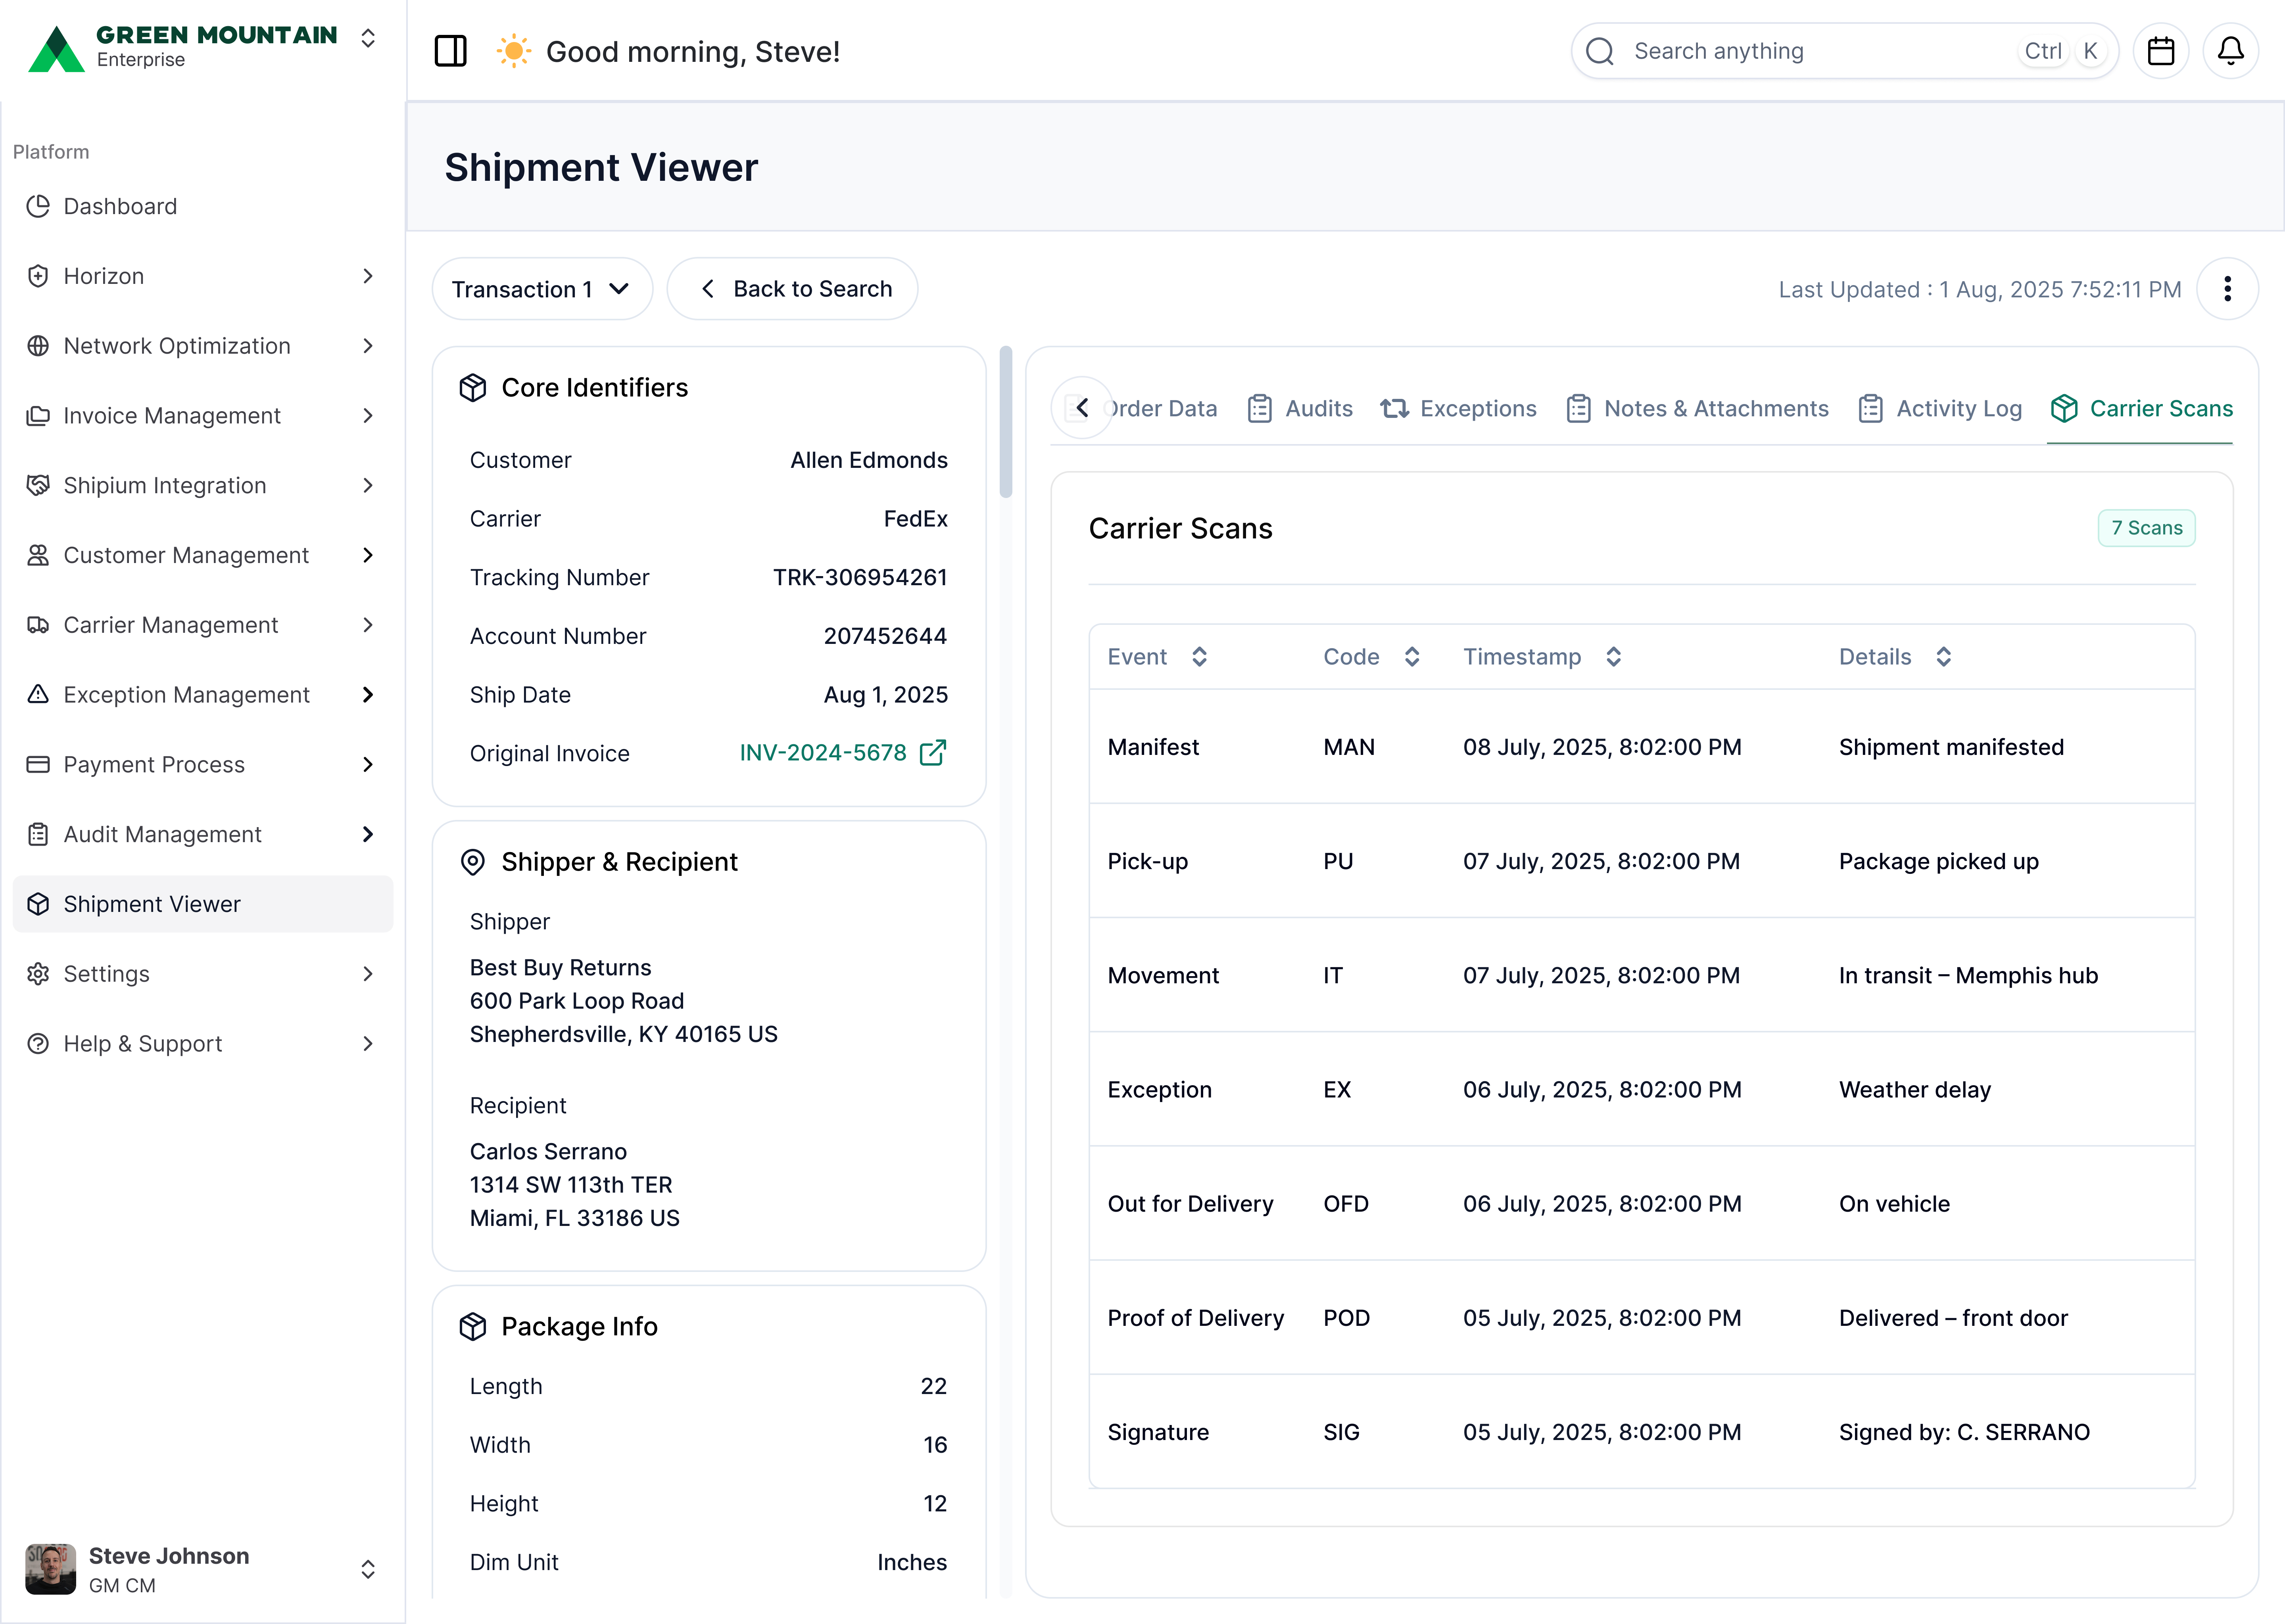Click the left panel vertical scrollbar
The height and width of the screenshot is (1624, 2285).
pos(1006,422)
